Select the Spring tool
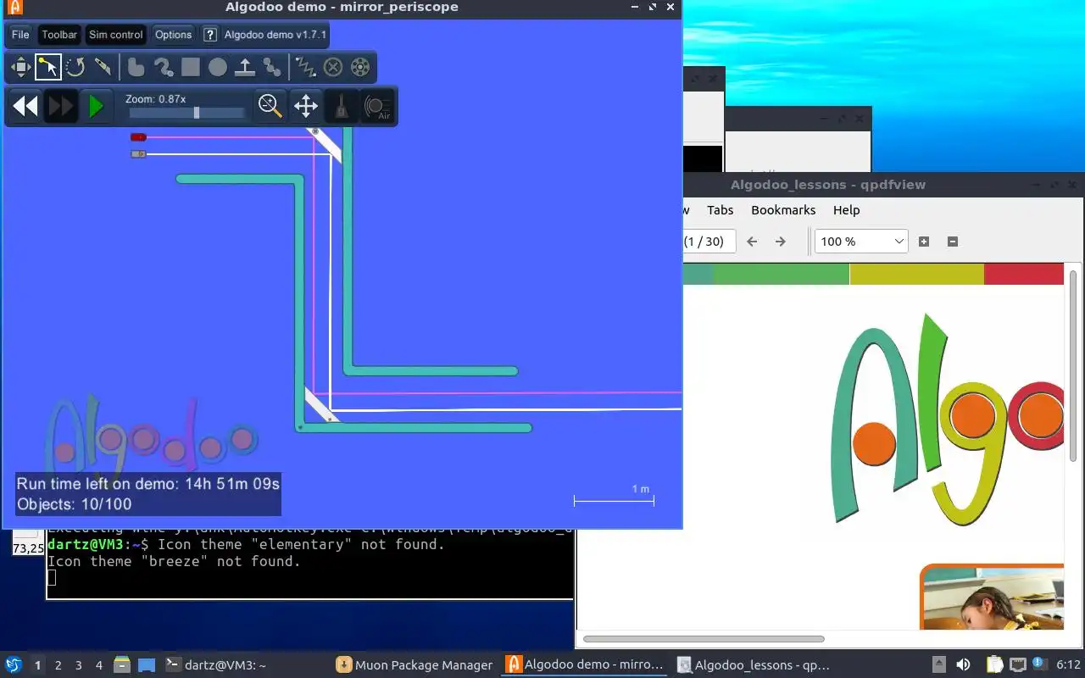This screenshot has height=678, width=1085. 305,67
